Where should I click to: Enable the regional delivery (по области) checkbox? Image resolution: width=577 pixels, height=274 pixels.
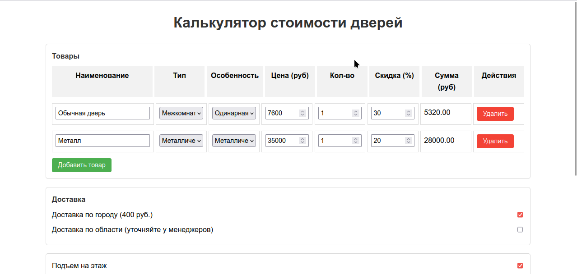[520, 230]
